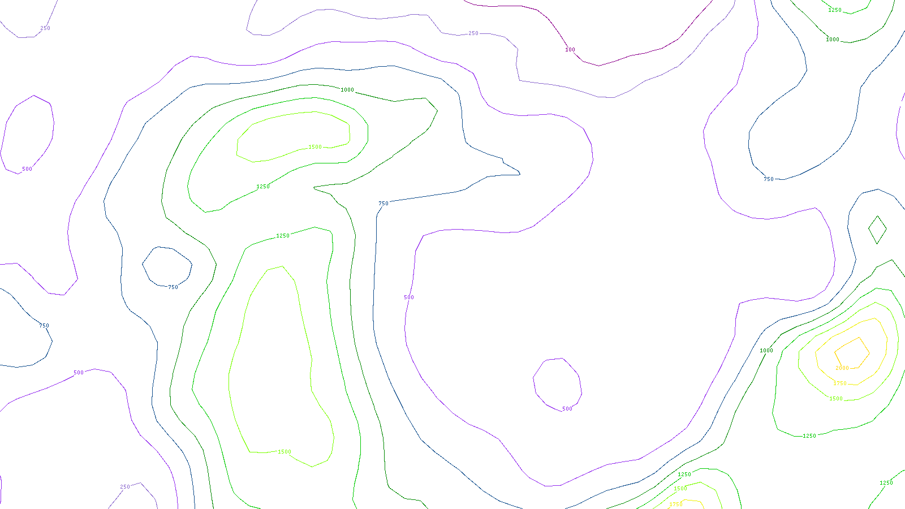
Task: Click the "250" label on the contour beside the 100 contour
Action: pos(473,33)
